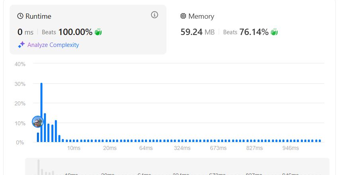Click the 827ms axis label
This screenshot has width=339, height=175.
[x=255, y=148]
